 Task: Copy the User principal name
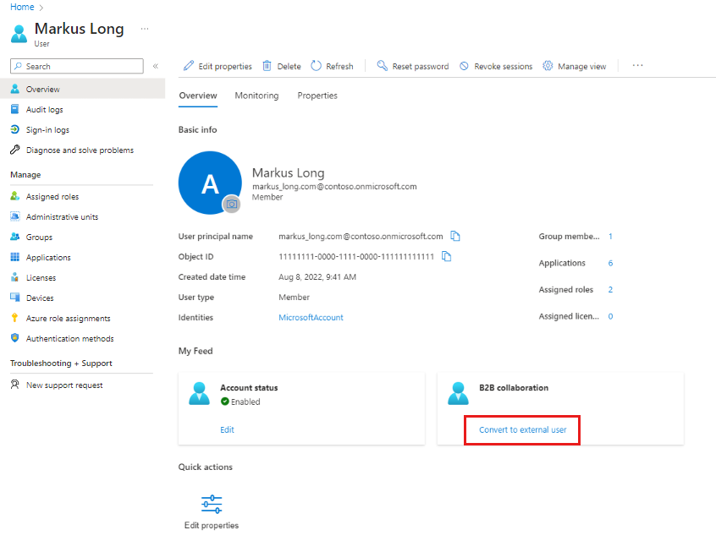(x=454, y=236)
